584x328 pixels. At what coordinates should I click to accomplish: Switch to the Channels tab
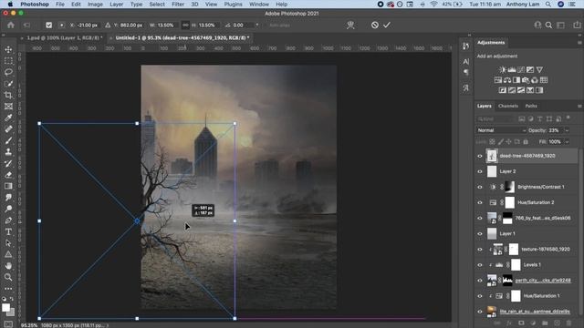coord(508,106)
